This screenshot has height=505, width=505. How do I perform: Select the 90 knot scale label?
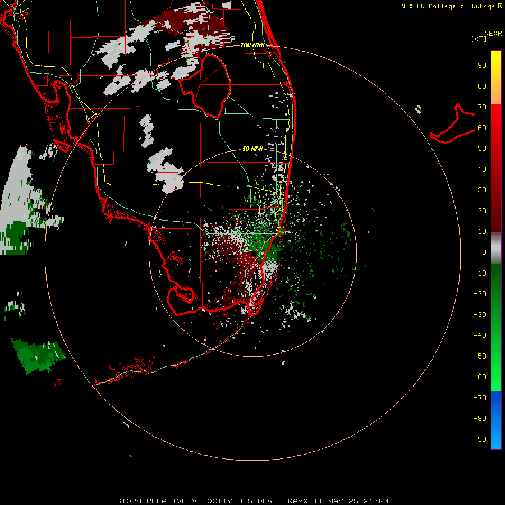(482, 66)
